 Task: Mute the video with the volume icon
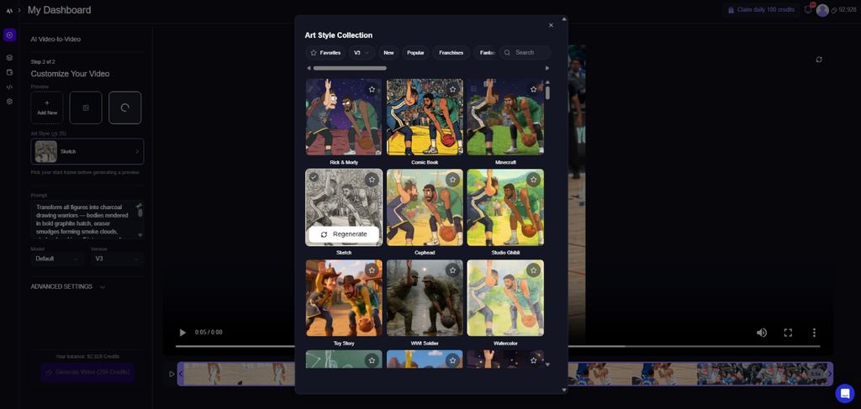tap(762, 333)
